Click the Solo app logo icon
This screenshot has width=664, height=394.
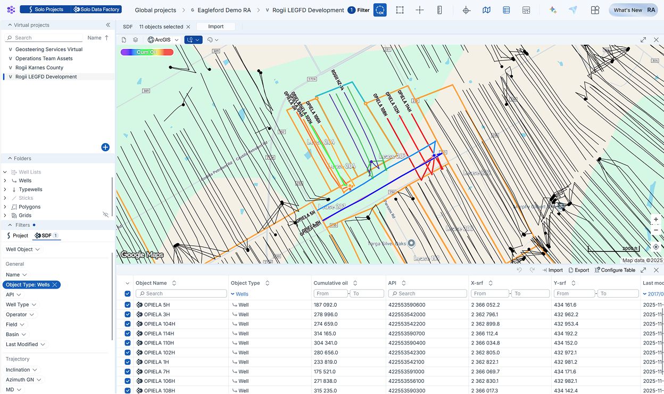pos(11,10)
